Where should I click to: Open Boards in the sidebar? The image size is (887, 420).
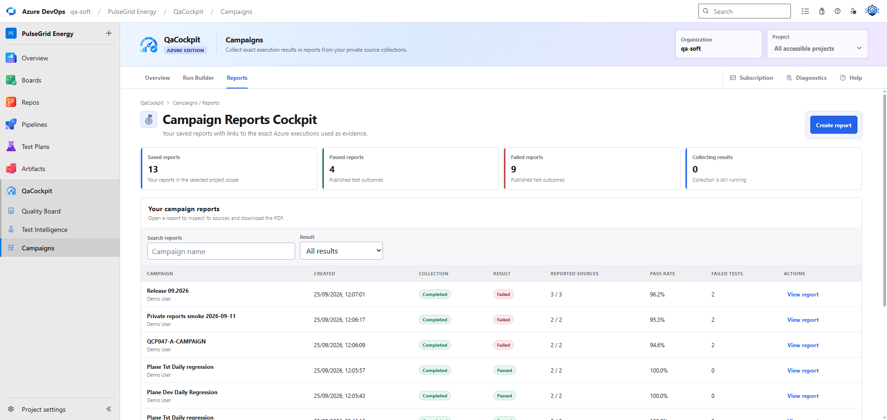point(60,80)
